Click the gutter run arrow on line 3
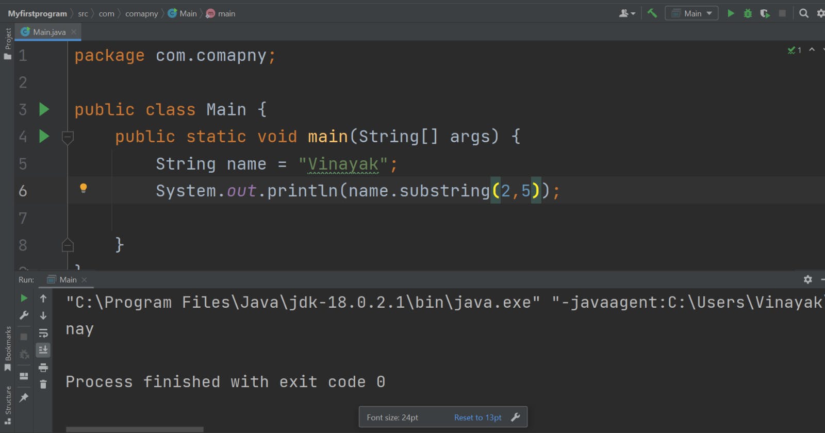This screenshot has height=433, width=825. point(44,109)
